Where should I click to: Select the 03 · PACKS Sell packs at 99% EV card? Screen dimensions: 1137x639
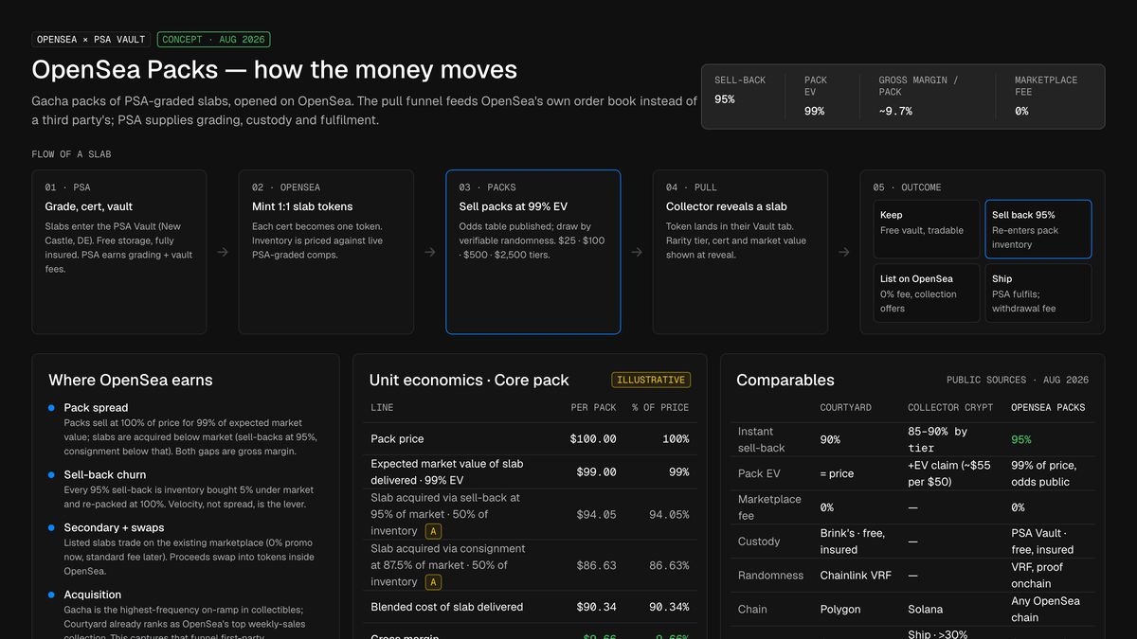(x=533, y=252)
